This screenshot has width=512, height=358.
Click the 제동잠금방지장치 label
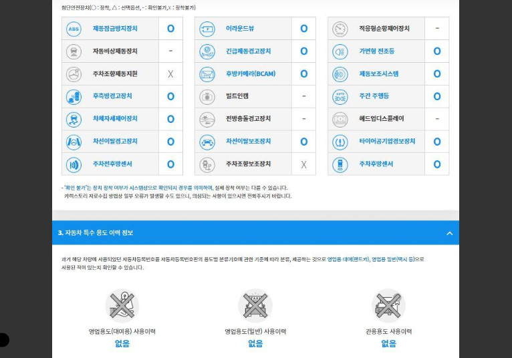(x=115, y=29)
